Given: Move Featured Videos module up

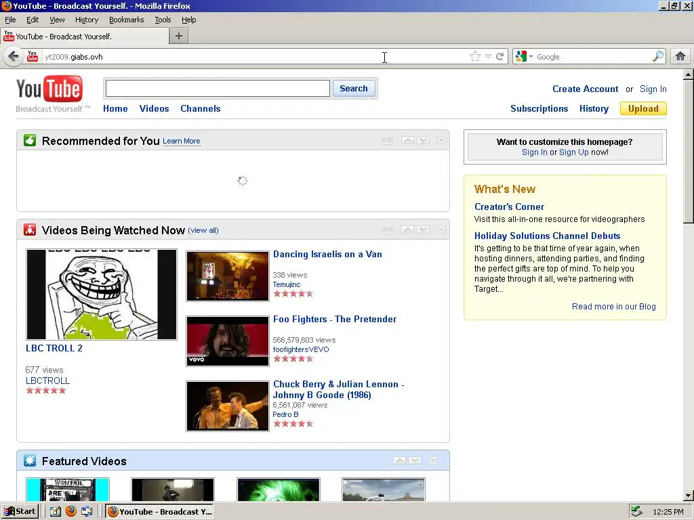Looking at the screenshot, I should [x=400, y=460].
